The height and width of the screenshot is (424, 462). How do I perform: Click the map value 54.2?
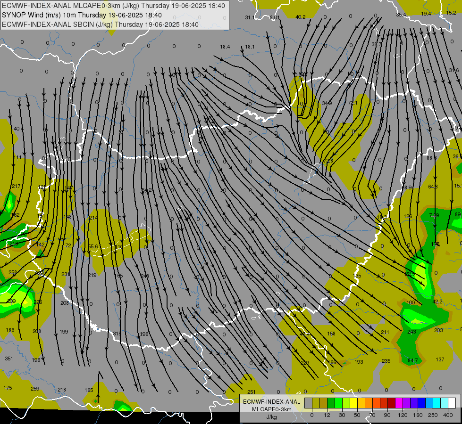(147, 190)
